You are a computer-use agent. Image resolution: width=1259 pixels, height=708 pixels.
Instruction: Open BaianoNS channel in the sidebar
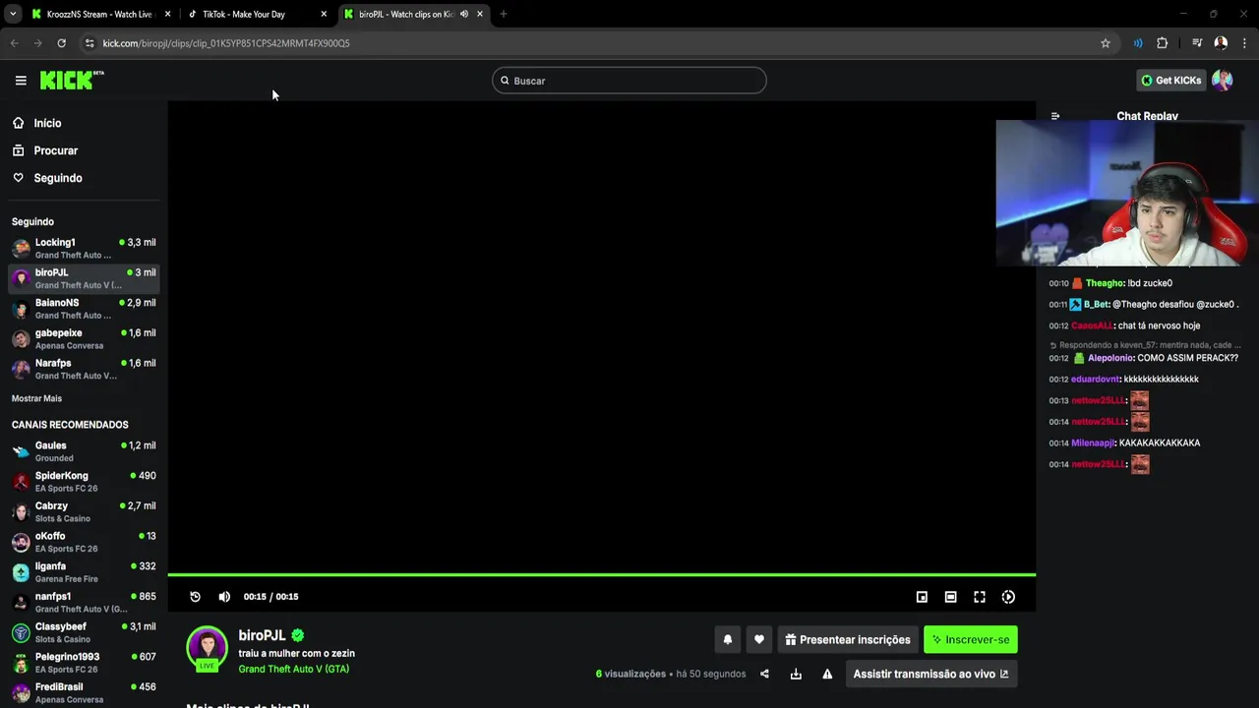pyautogui.click(x=84, y=309)
